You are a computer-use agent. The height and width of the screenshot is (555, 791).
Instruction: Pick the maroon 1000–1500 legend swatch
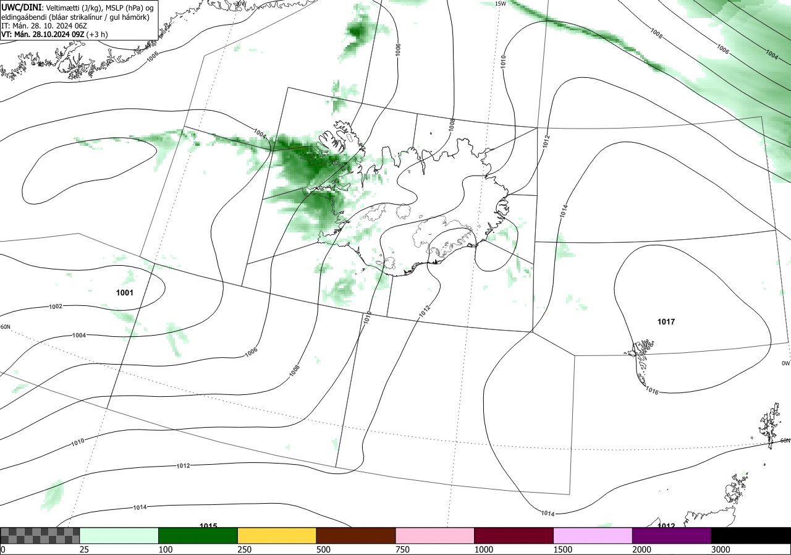tap(514, 535)
